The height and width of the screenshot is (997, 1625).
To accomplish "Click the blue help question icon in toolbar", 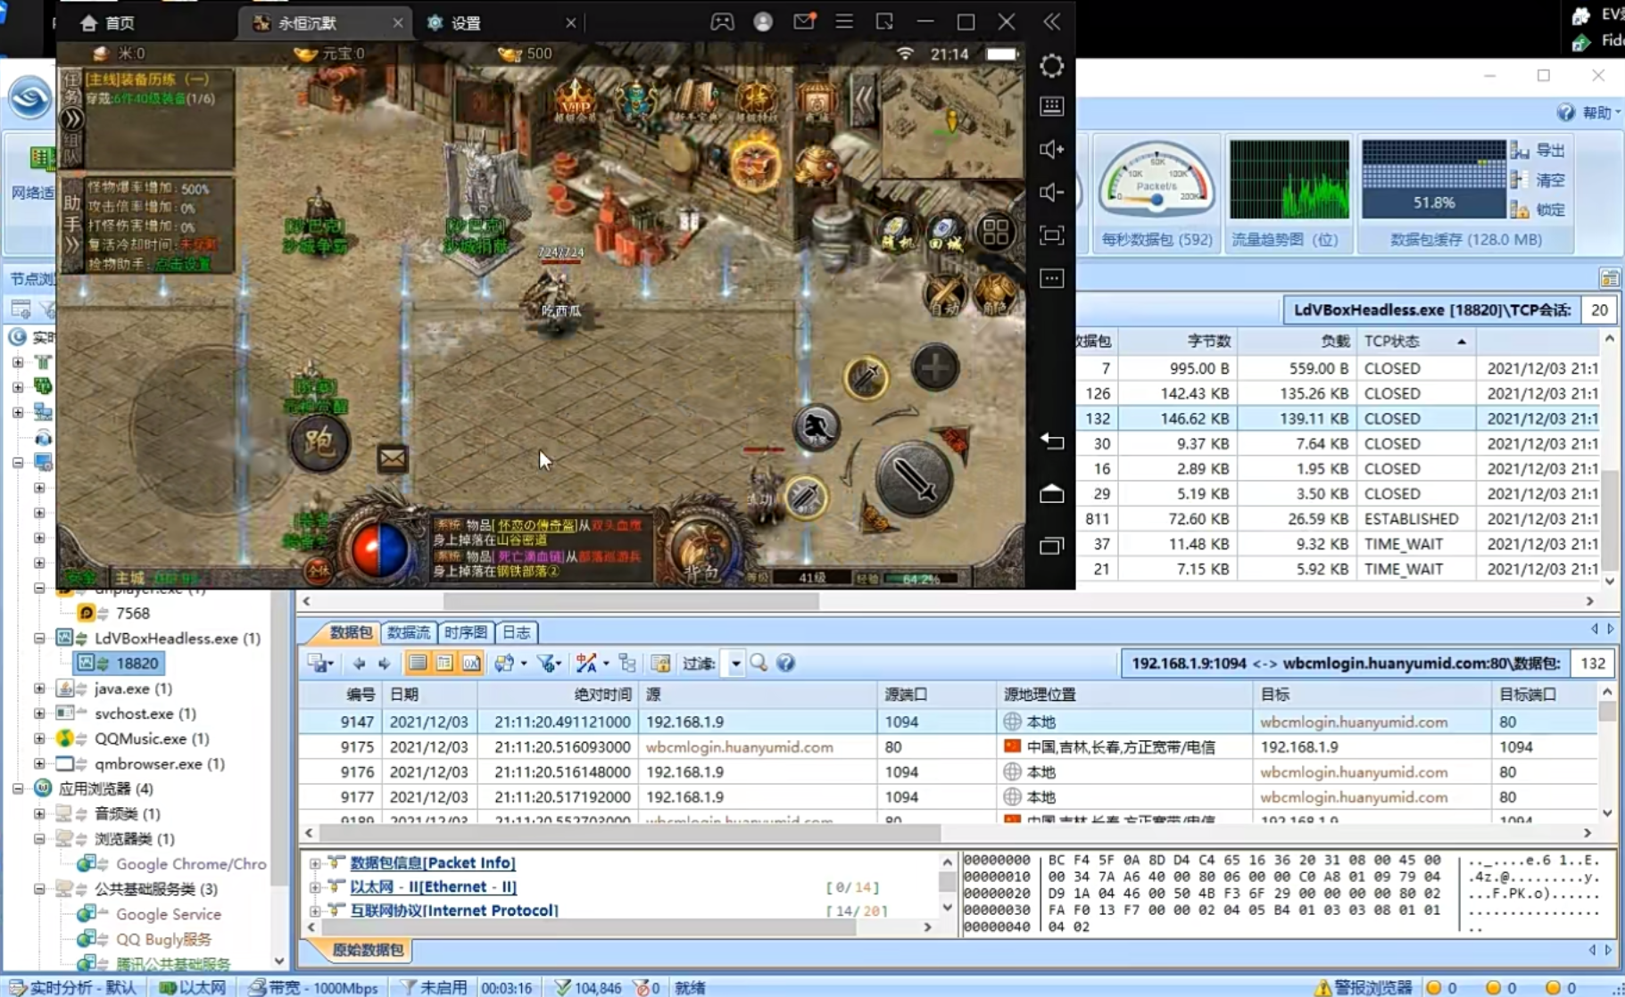I will coord(785,663).
